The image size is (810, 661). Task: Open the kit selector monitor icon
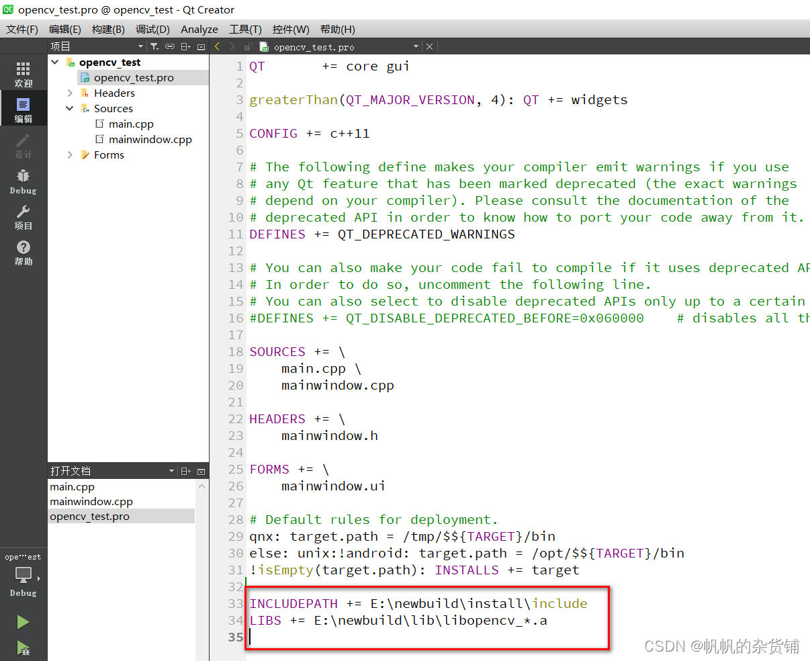click(24, 575)
